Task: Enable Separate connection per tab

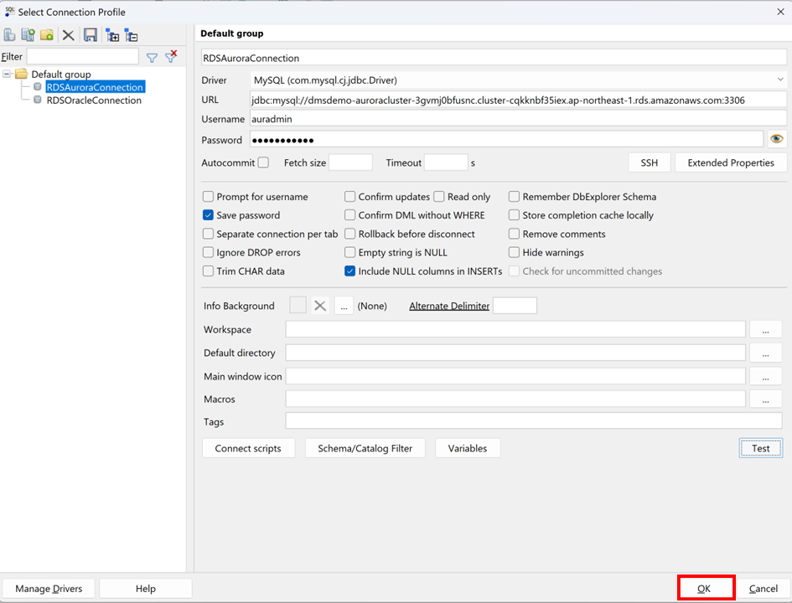Action: tap(208, 234)
